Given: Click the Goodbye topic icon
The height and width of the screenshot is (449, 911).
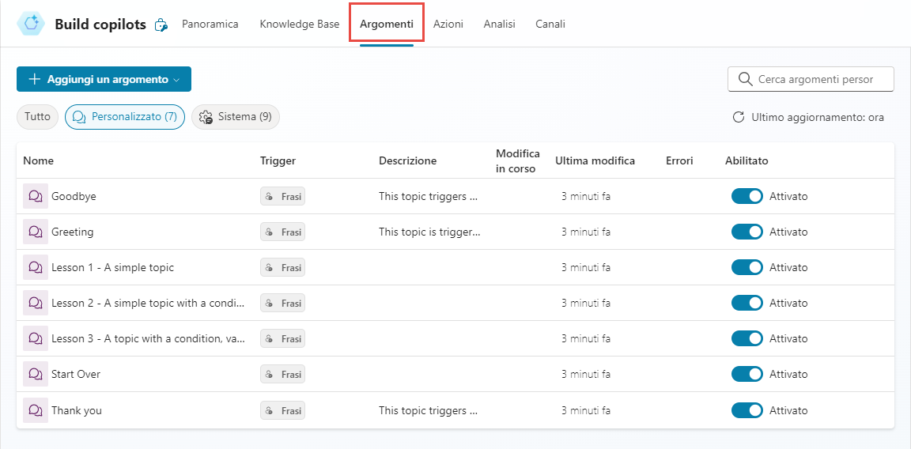Looking at the screenshot, I should pos(36,196).
